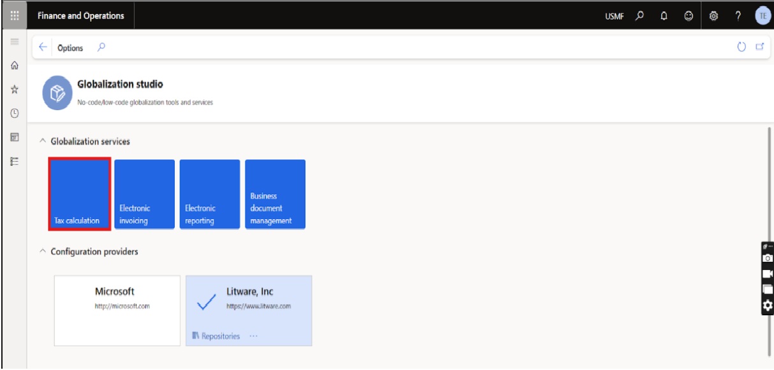Select the Microsoft provider card
774x370 pixels.
[x=117, y=310]
